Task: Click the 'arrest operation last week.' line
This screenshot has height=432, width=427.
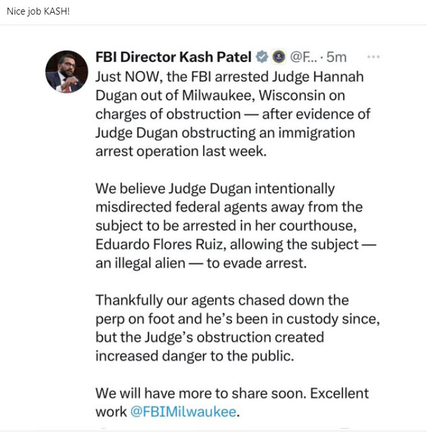Action: click(x=181, y=151)
